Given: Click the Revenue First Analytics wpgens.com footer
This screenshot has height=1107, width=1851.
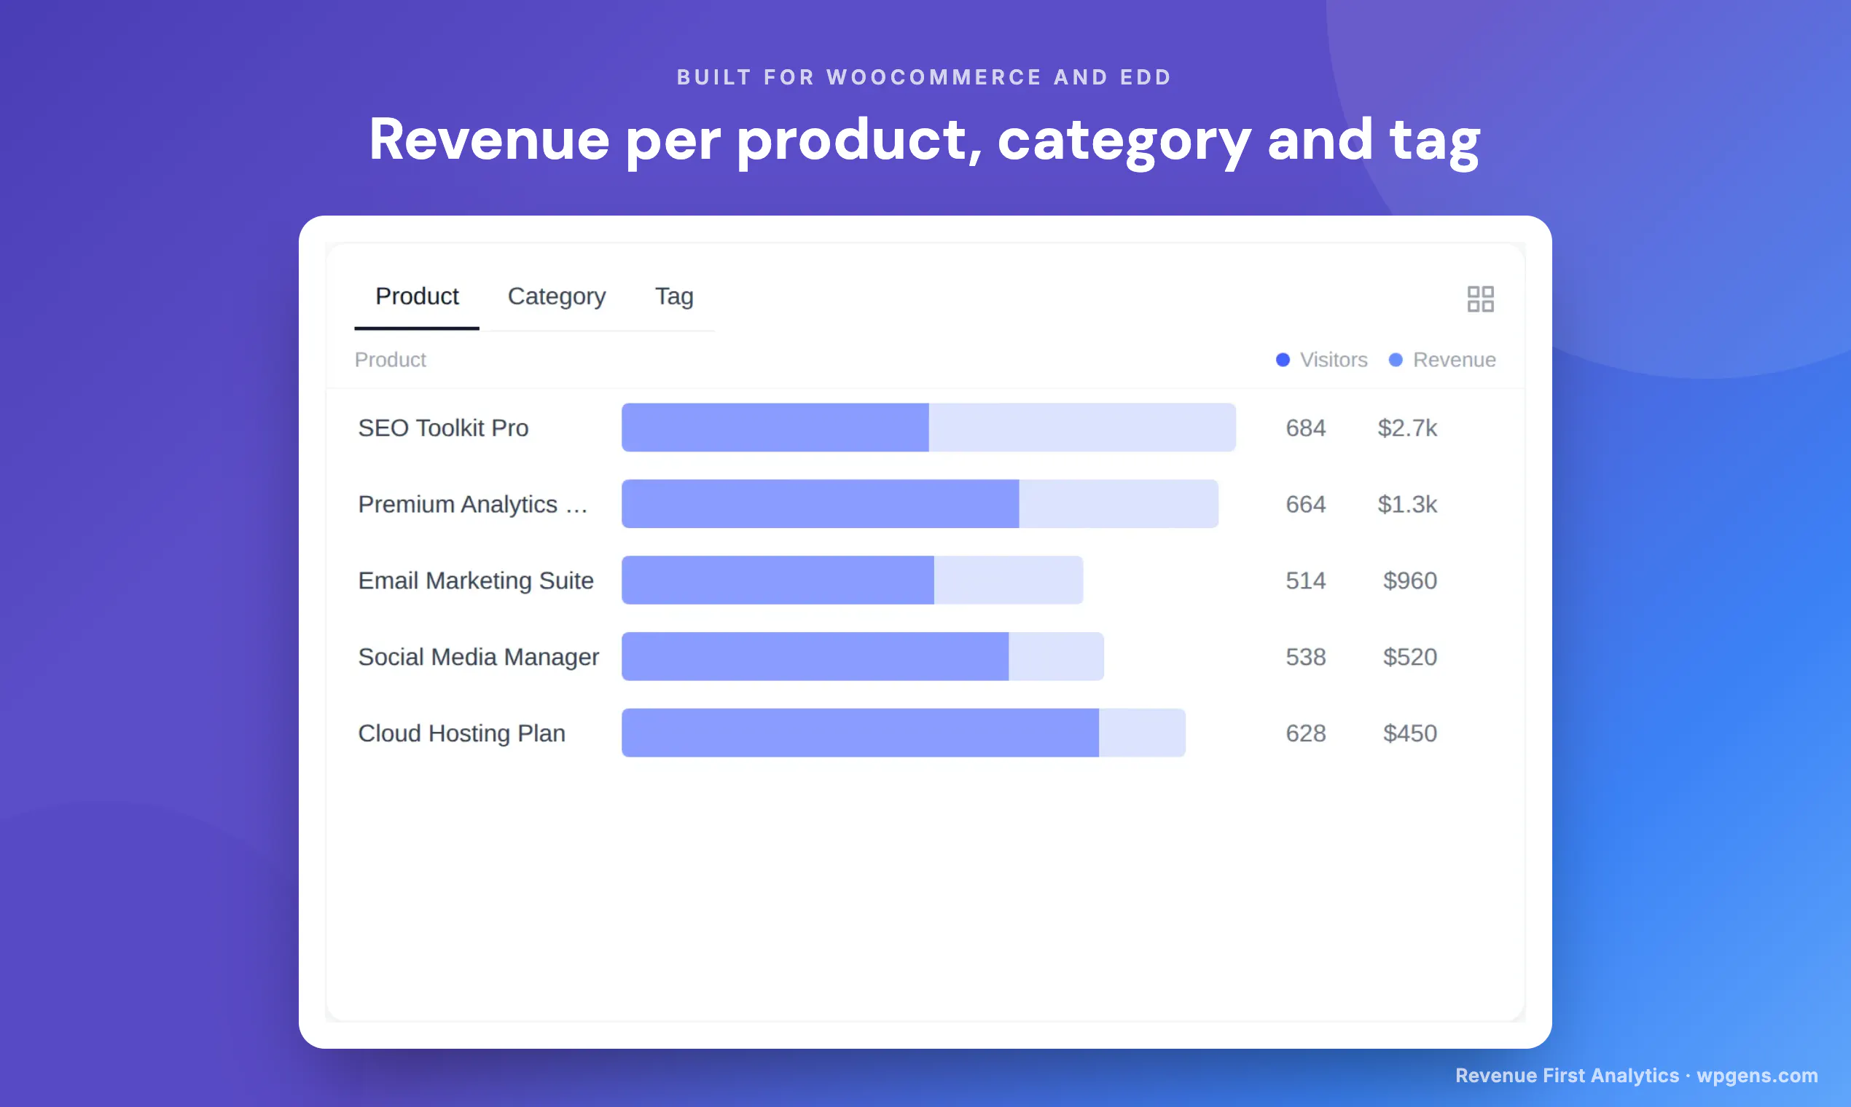Looking at the screenshot, I should [1636, 1075].
